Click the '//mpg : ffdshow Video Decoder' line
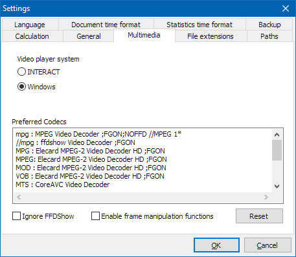Viewport: 296px width, 257px height. click(x=75, y=142)
